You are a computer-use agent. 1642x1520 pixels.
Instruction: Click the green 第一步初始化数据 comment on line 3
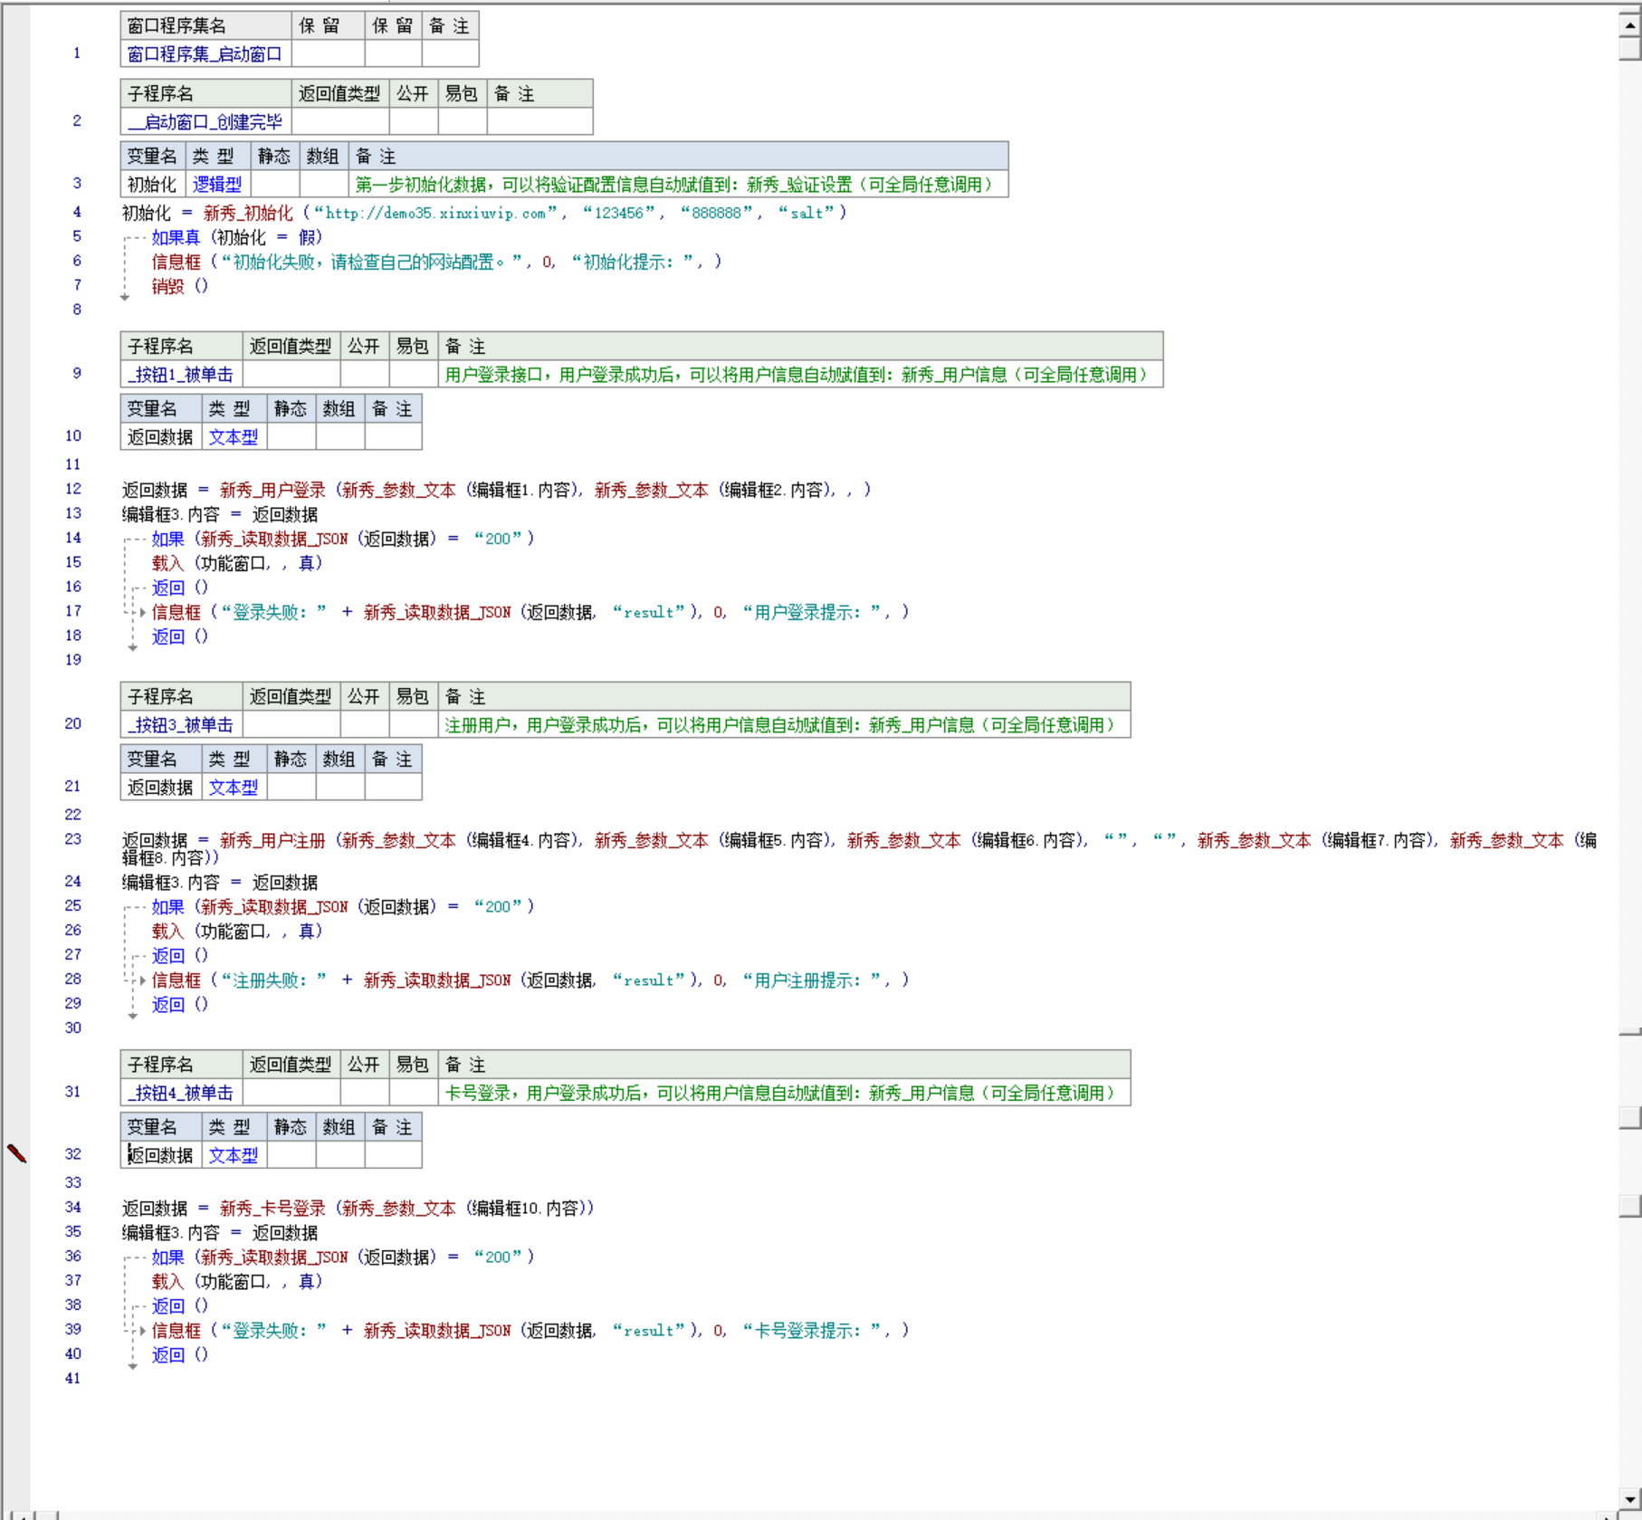click(673, 185)
